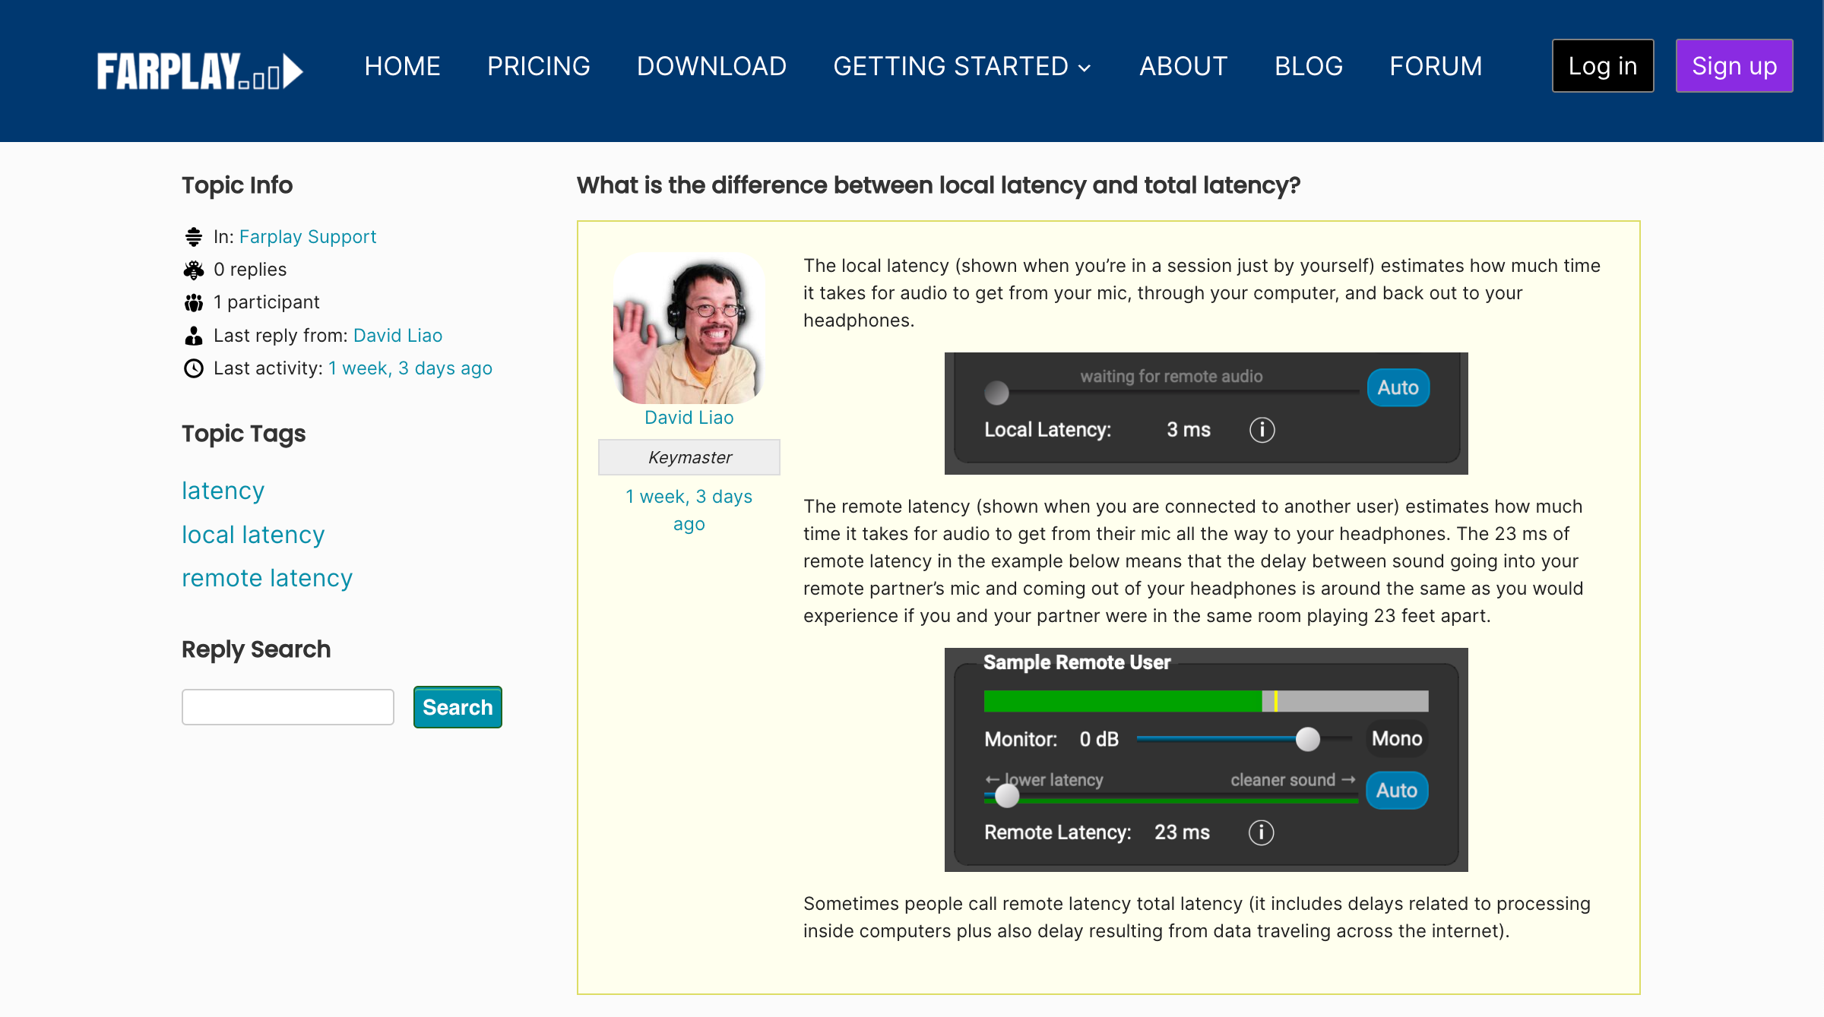
Task: Click the FarPlay logo
Action: click(200, 71)
